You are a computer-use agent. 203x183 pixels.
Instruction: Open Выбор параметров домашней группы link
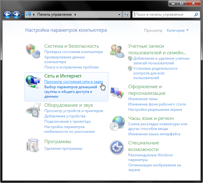click(x=71, y=92)
